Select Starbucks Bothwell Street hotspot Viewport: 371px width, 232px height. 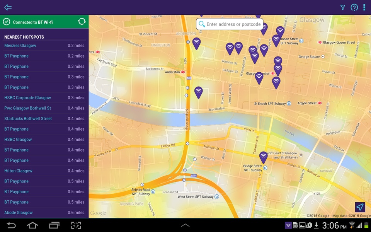pyautogui.click(x=44, y=118)
